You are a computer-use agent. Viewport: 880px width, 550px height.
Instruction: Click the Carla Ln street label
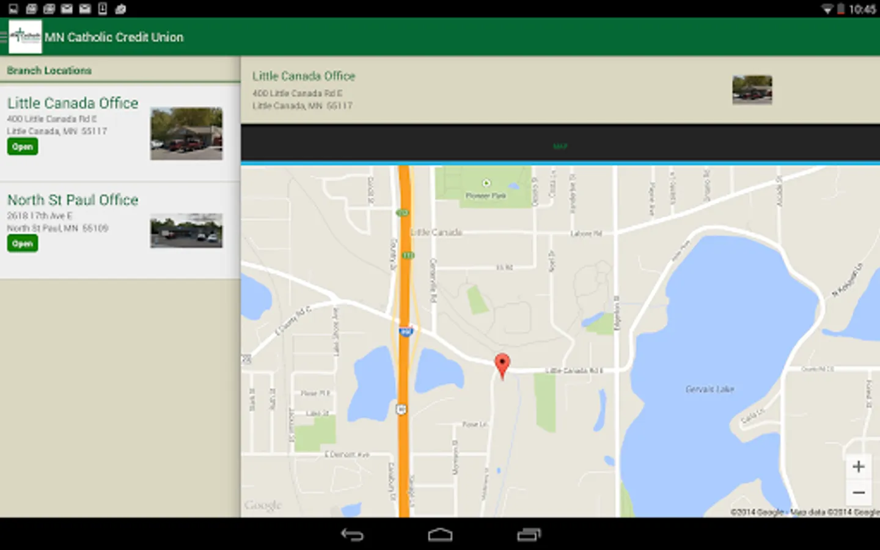click(x=752, y=417)
